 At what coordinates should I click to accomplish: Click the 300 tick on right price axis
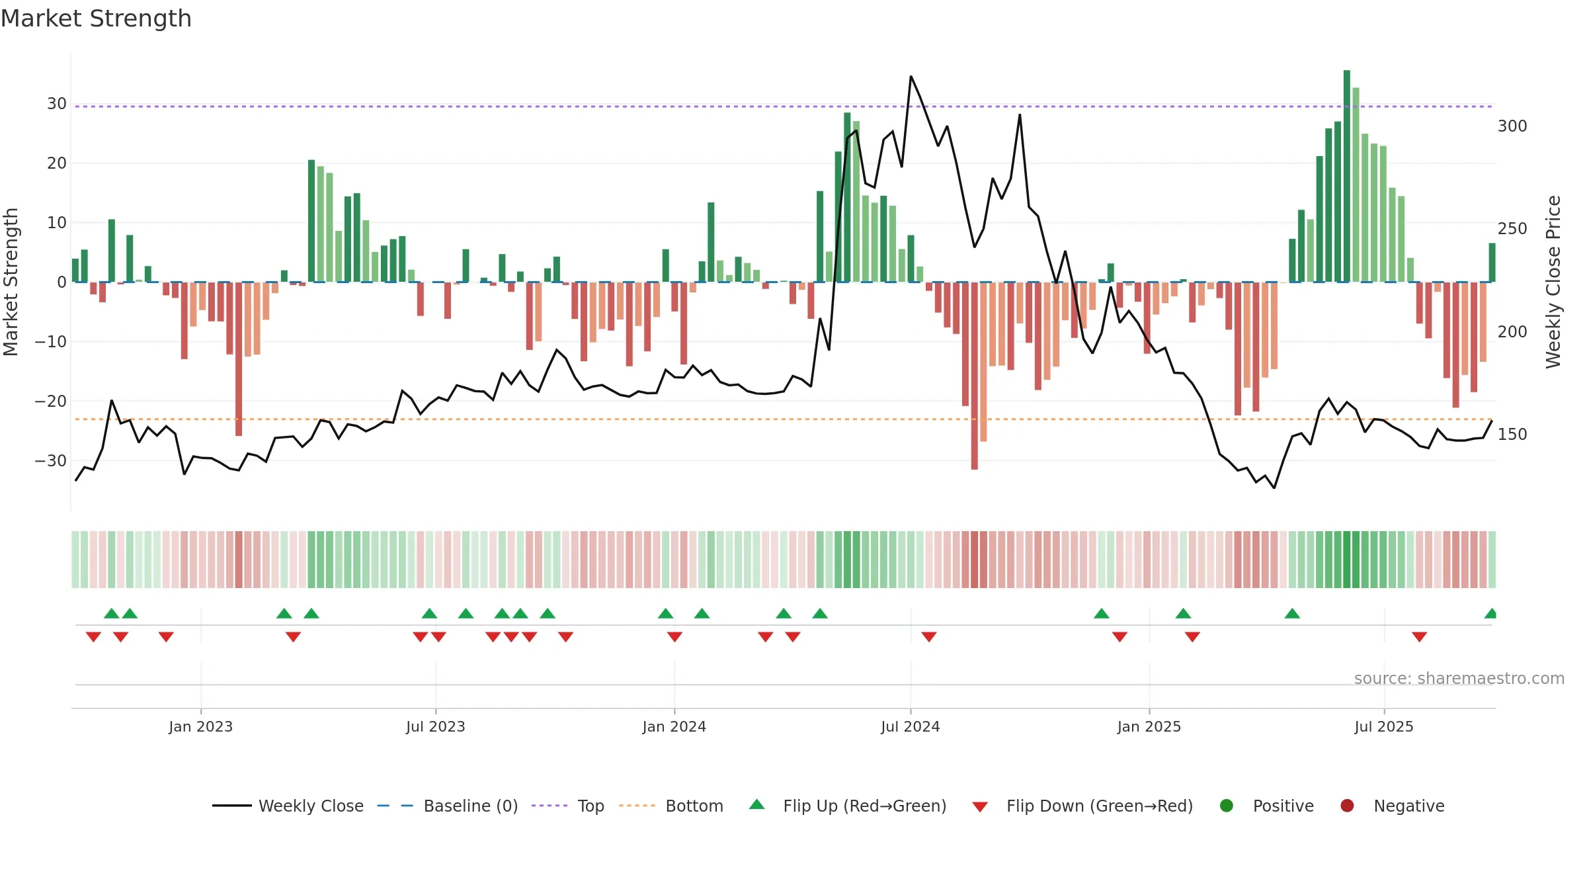(x=1512, y=126)
